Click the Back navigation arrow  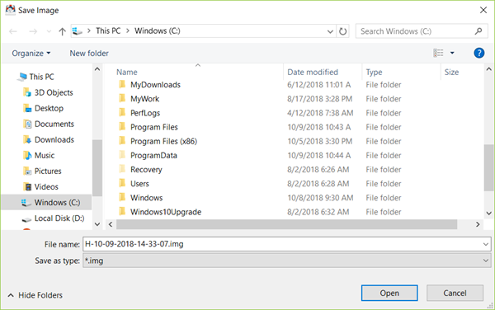[x=13, y=31]
